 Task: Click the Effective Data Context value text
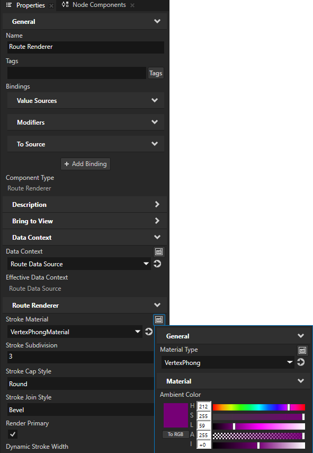pyautogui.click(x=35, y=289)
